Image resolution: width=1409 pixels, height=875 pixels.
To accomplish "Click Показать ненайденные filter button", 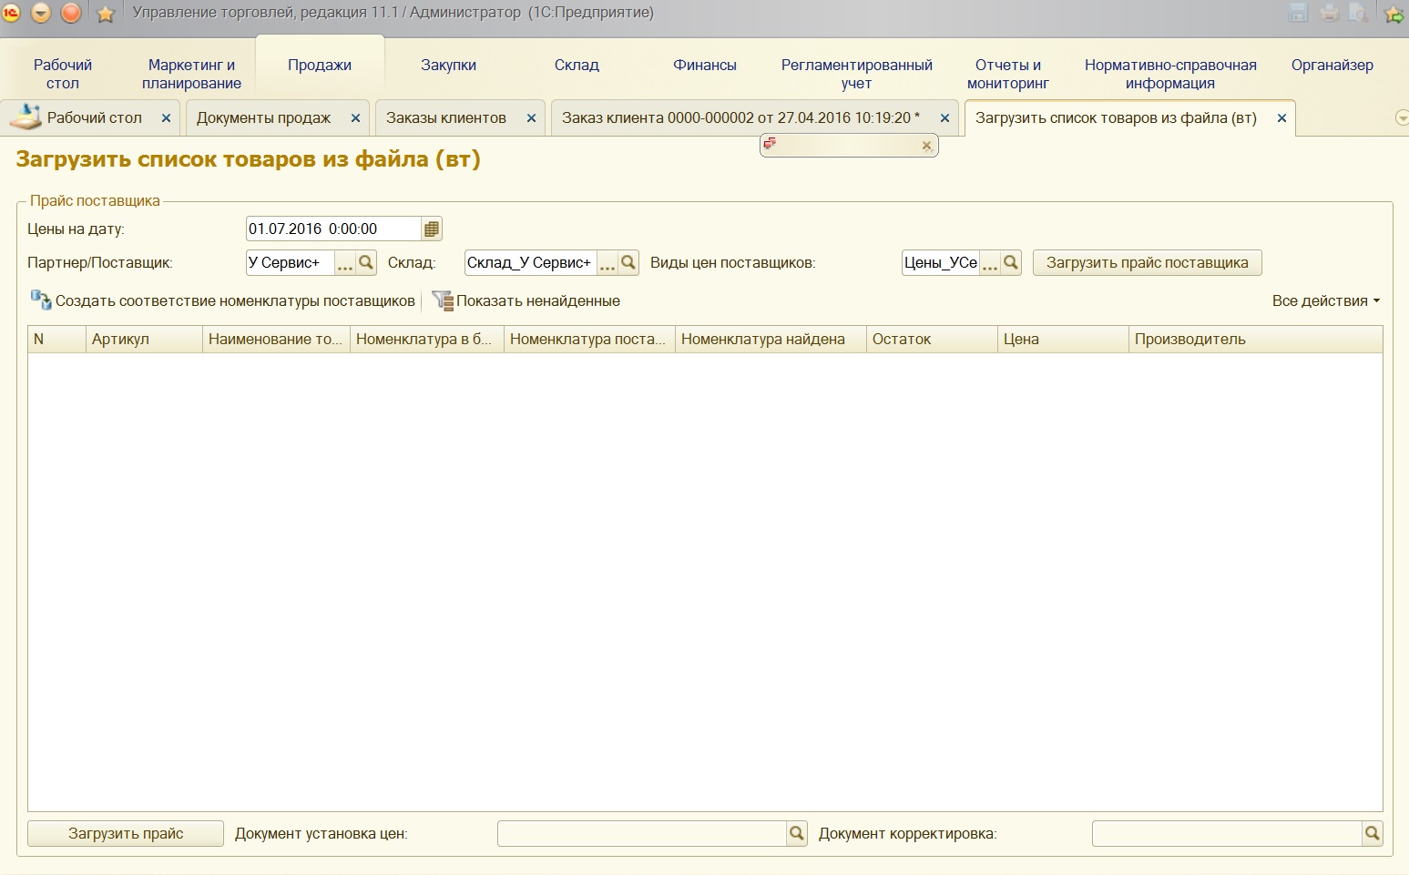I will pyautogui.click(x=526, y=301).
